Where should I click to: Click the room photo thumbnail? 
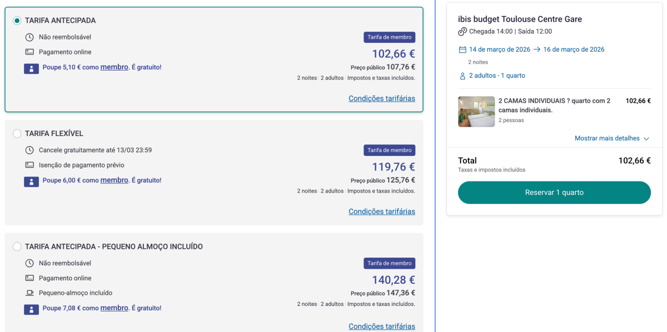476,112
